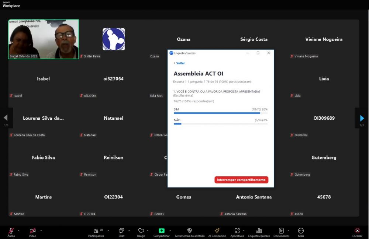Go to next participant page with right arrow

tap(362, 118)
